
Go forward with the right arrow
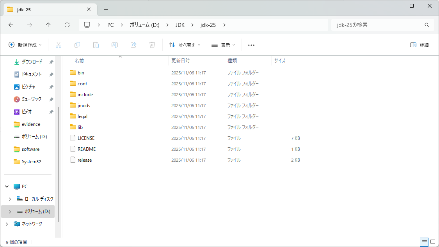click(30, 25)
